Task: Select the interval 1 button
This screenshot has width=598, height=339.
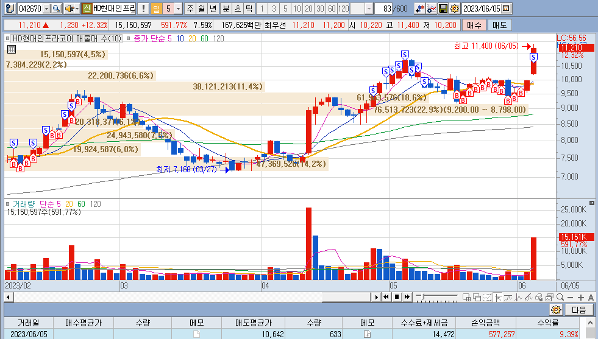Action: [x=262, y=9]
